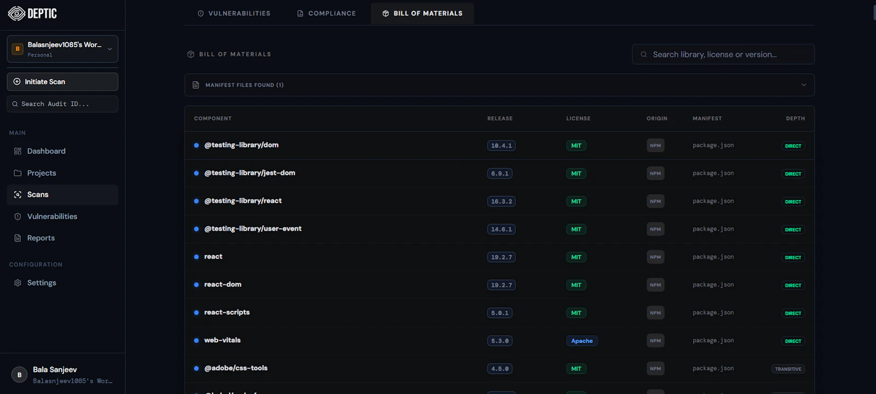Click the NPM badge for web-vitals
This screenshot has width=876, height=394.
(x=655, y=341)
